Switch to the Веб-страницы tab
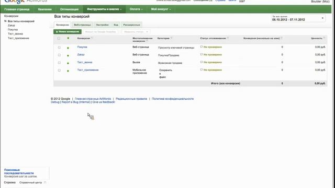The width and height of the screenshot is (335, 188). click(83, 25)
